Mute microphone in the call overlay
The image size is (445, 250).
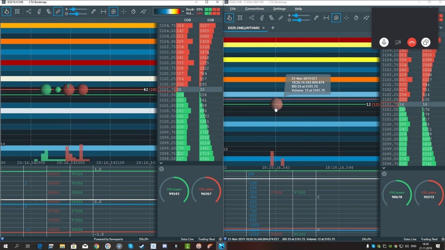coord(384,42)
